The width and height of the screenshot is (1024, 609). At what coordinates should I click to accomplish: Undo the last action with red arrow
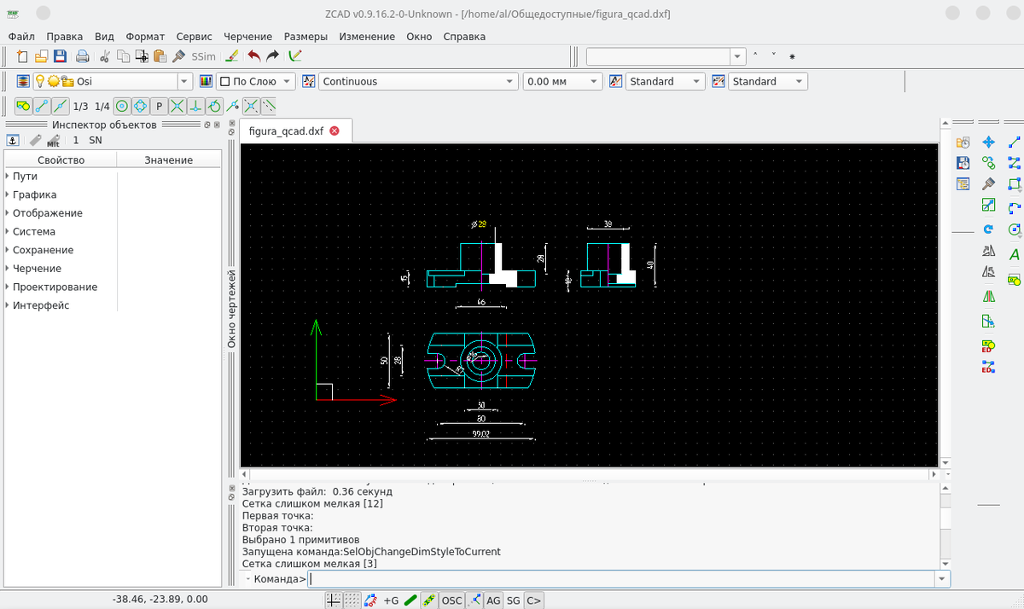click(x=253, y=56)
